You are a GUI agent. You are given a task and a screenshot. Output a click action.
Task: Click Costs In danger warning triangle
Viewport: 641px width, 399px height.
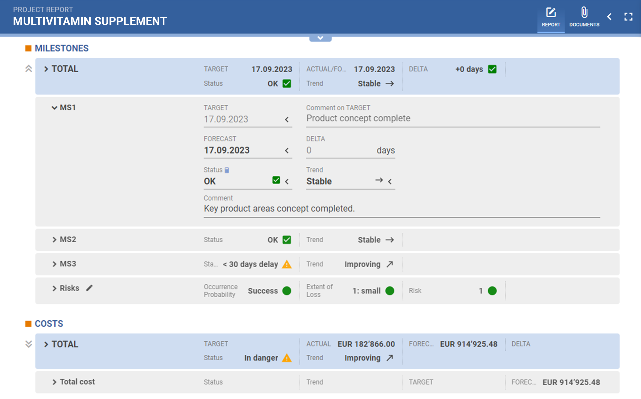coord(287,358)
